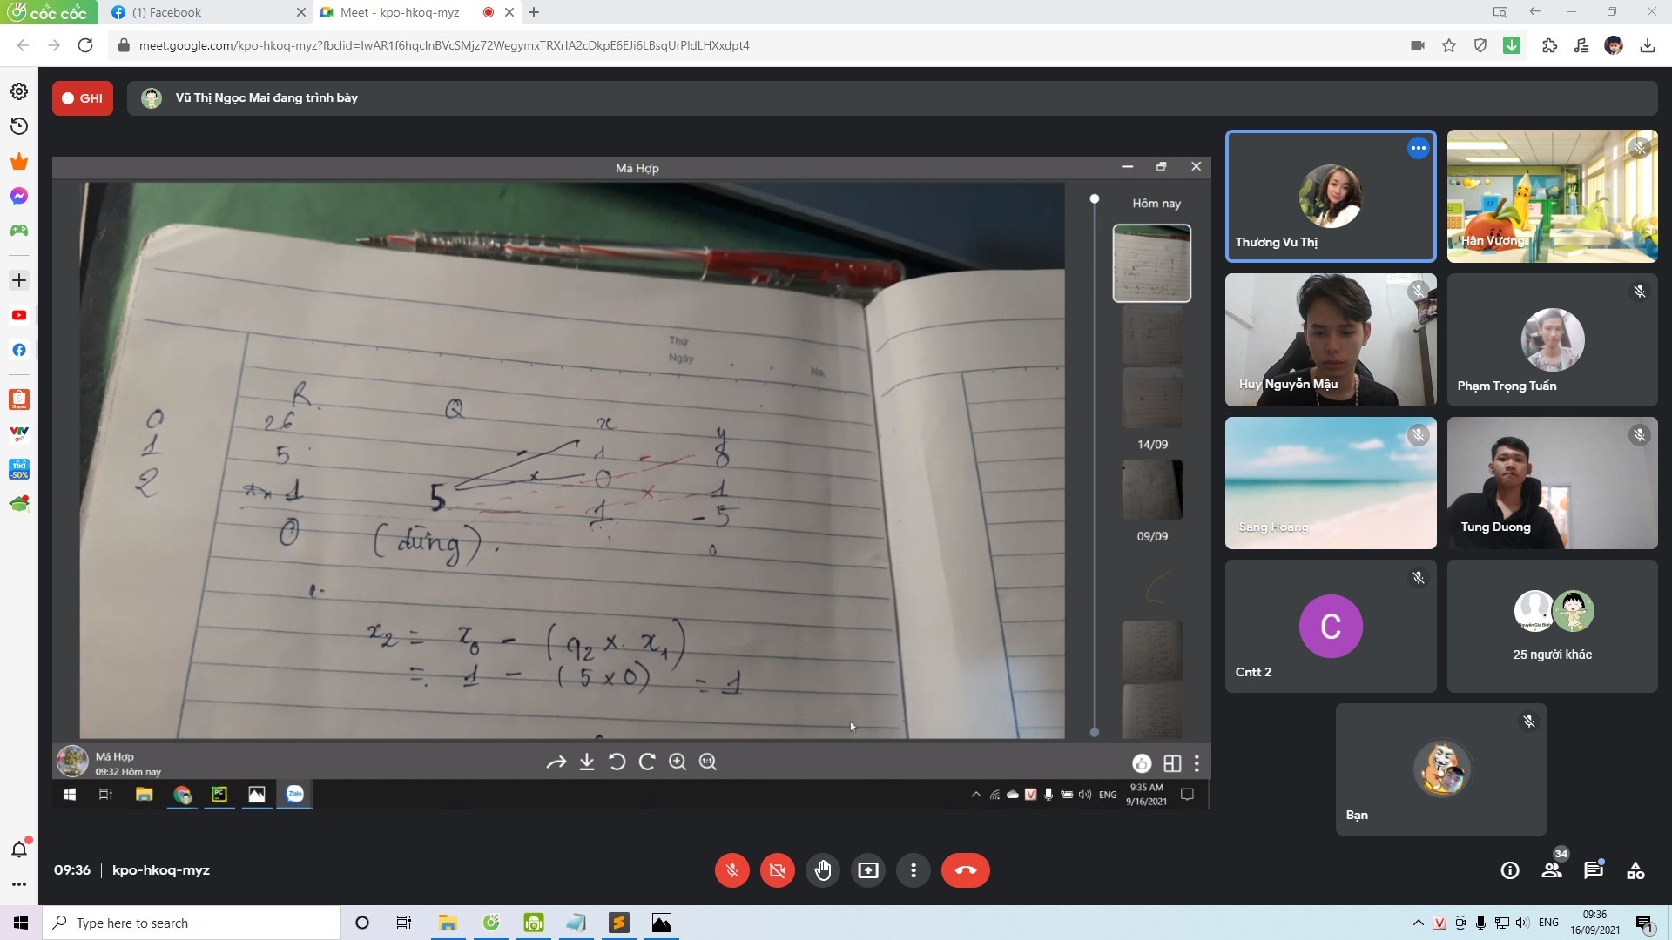The image size is (1672, 940).
Task: Open more options three-dot menu
Action: point(914,870)
